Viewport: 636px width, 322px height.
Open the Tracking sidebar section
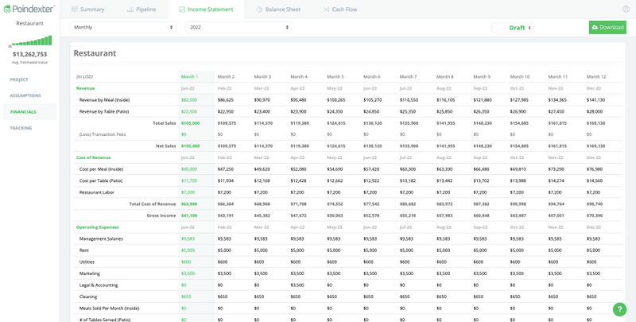point(21,127)
